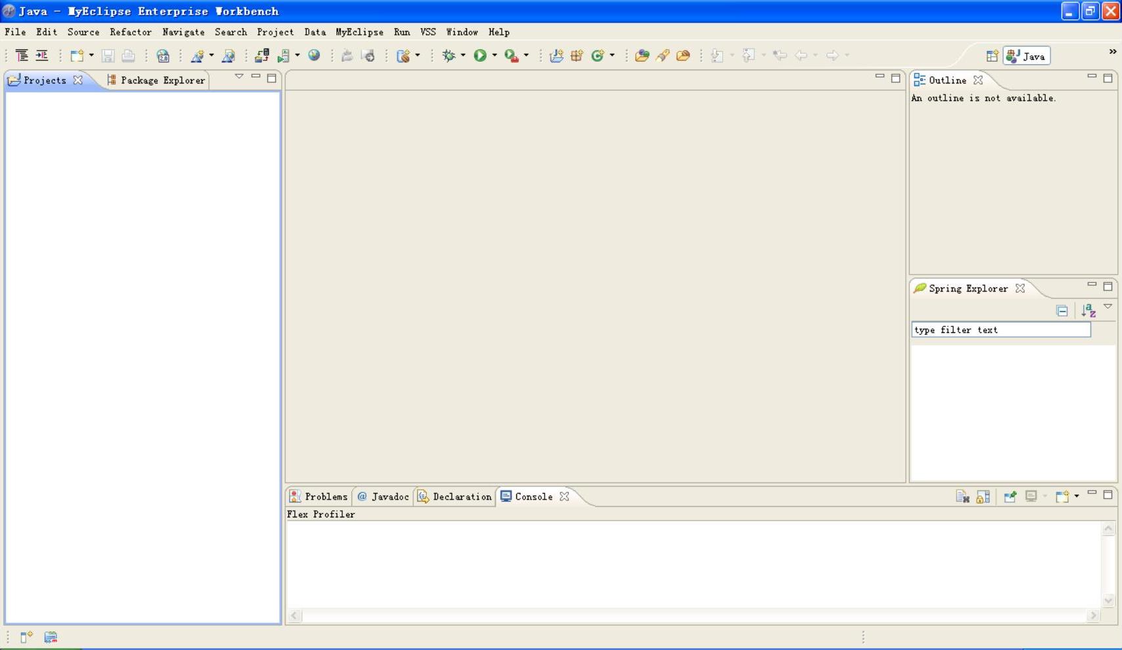
Task: Click the Open Type folder icon
Action: [642, 56]
